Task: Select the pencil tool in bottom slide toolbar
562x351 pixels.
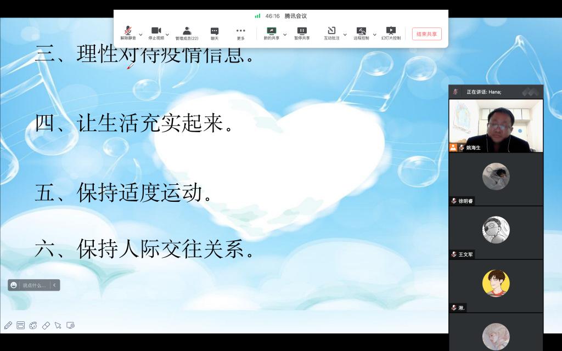Action: point(8,325)
